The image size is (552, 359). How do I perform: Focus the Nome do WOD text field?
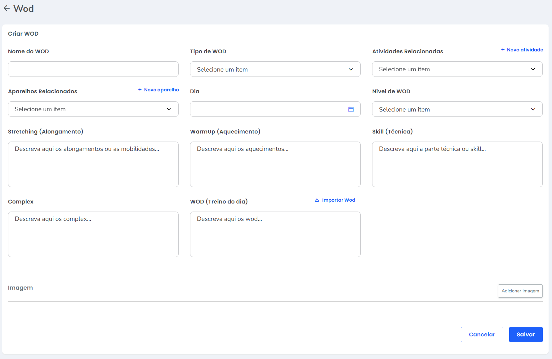(93, 69)
